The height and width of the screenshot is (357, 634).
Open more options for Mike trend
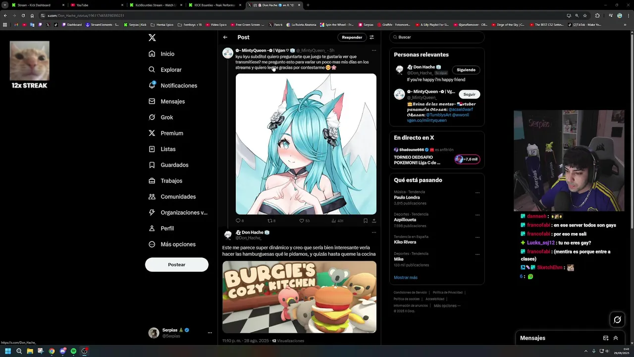coord(477,254)
